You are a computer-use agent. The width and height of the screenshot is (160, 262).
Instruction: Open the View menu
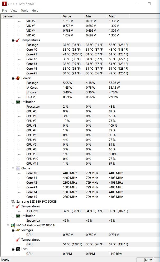[14, 11]
